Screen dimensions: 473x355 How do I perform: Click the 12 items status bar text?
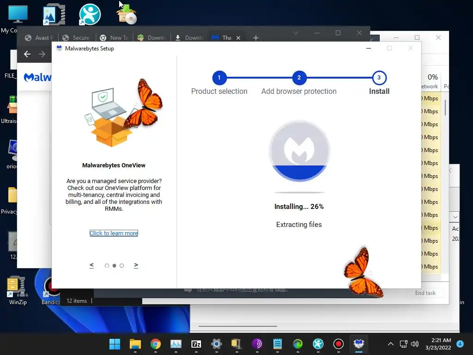(x=77, y=301)
